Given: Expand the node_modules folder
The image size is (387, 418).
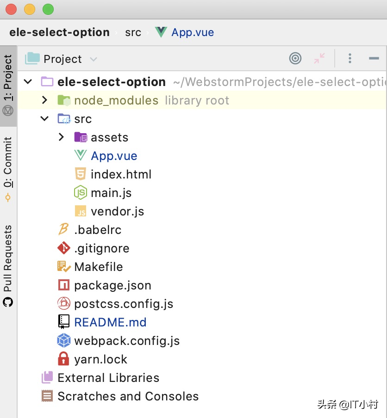Looking at the screenshot, I should pos(44,100).
